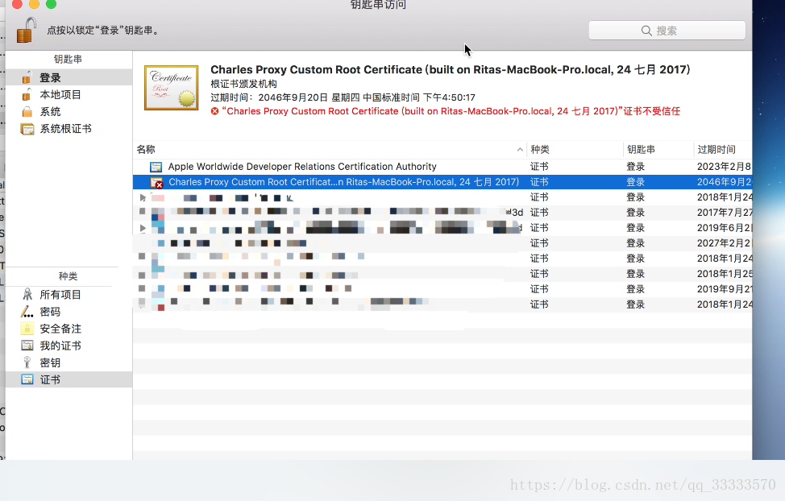Click the 我的证书 icon

[27, 346]
